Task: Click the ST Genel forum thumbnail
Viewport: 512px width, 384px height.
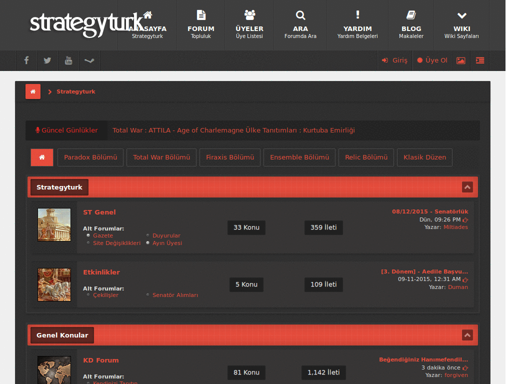Action: click(54, 224)
